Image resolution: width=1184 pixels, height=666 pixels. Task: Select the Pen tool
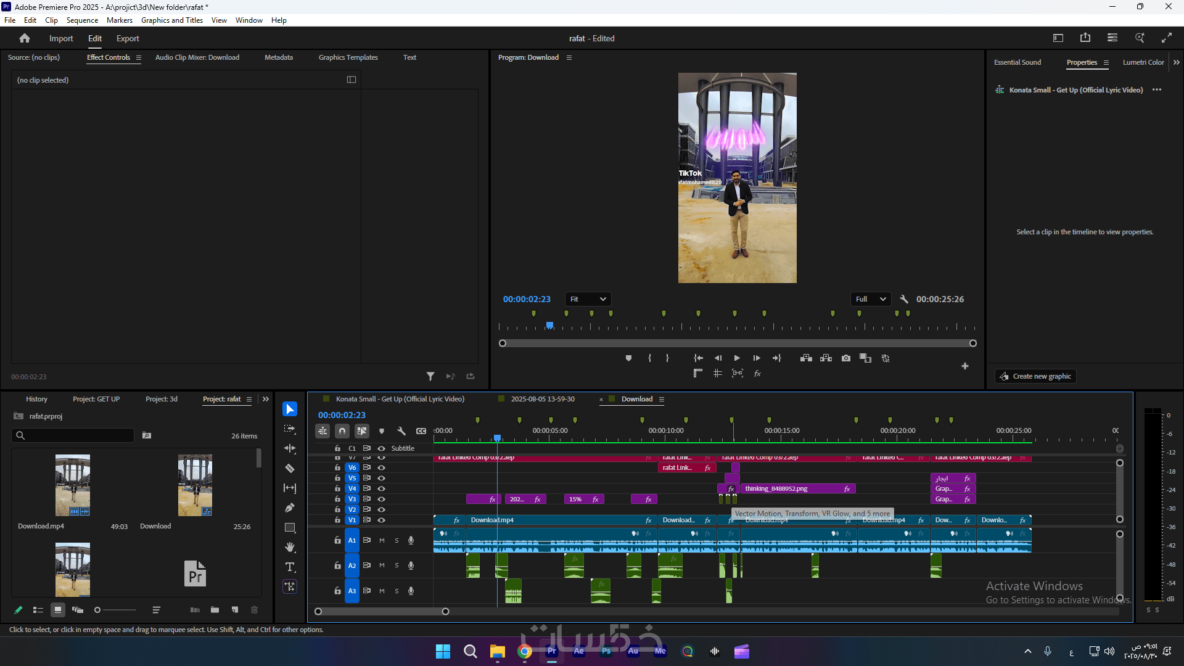[289, 508]
